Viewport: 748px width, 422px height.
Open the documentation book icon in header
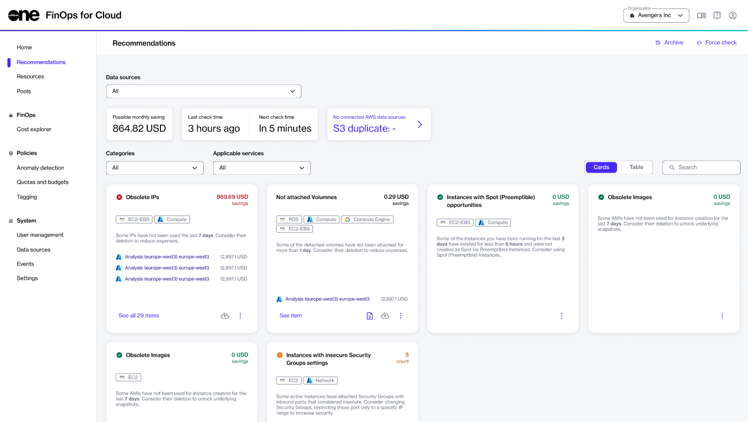pyautogui.click(x=701, y=15)
